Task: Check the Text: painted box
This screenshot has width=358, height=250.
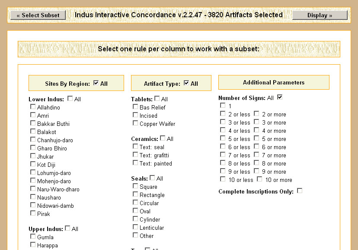Action: coord(135,162)
